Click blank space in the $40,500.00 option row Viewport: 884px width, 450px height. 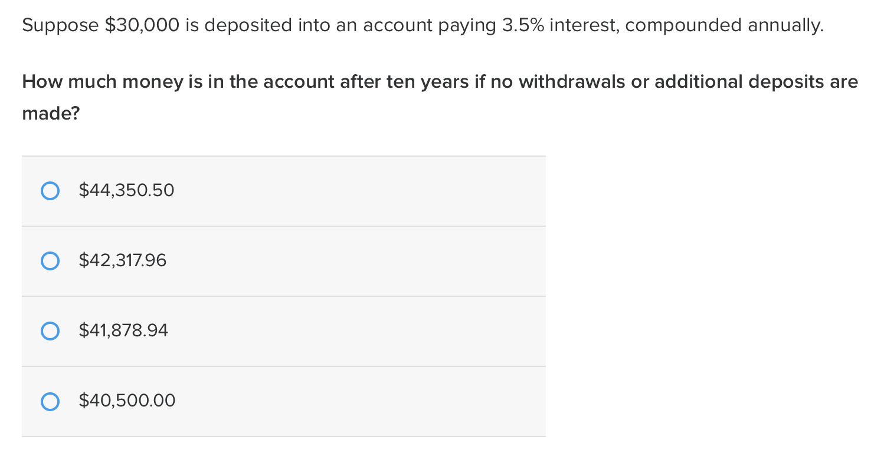pos(360,401)
